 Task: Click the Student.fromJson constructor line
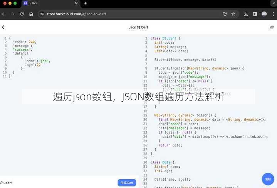pos(199,68)
